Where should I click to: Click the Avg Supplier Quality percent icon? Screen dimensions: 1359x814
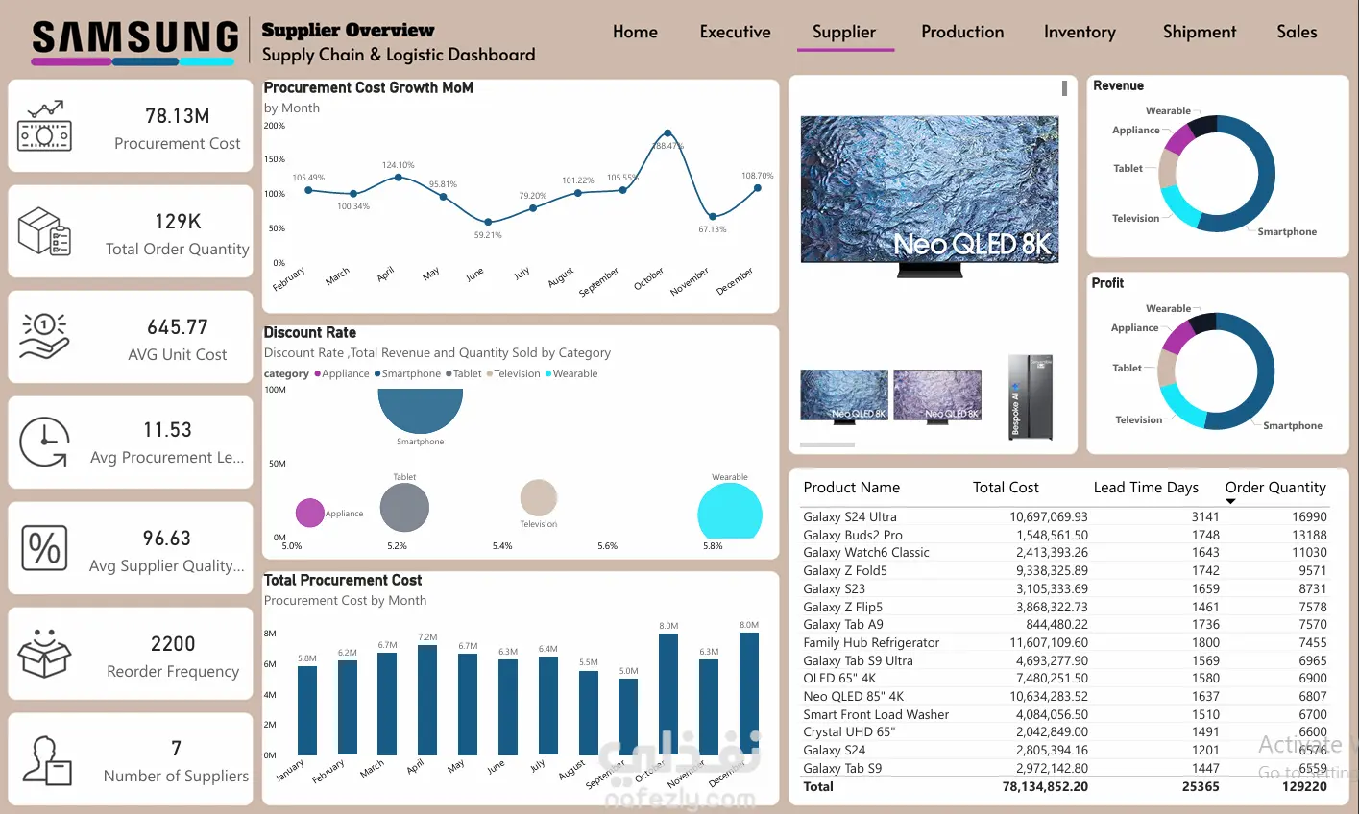coord(44,548)
